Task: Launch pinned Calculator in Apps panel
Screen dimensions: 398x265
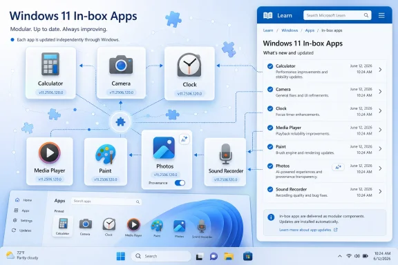Action: point(62,226)
